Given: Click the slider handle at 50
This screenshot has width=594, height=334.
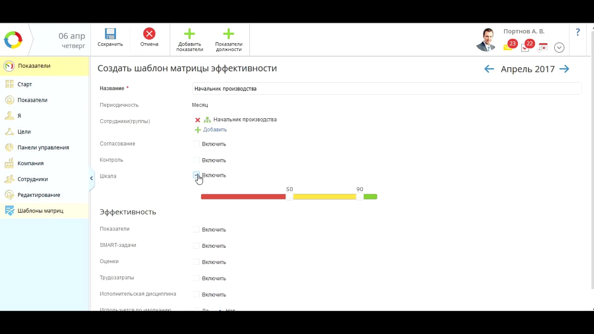Looking at the screenshot, I should click(x=290, y=197).
